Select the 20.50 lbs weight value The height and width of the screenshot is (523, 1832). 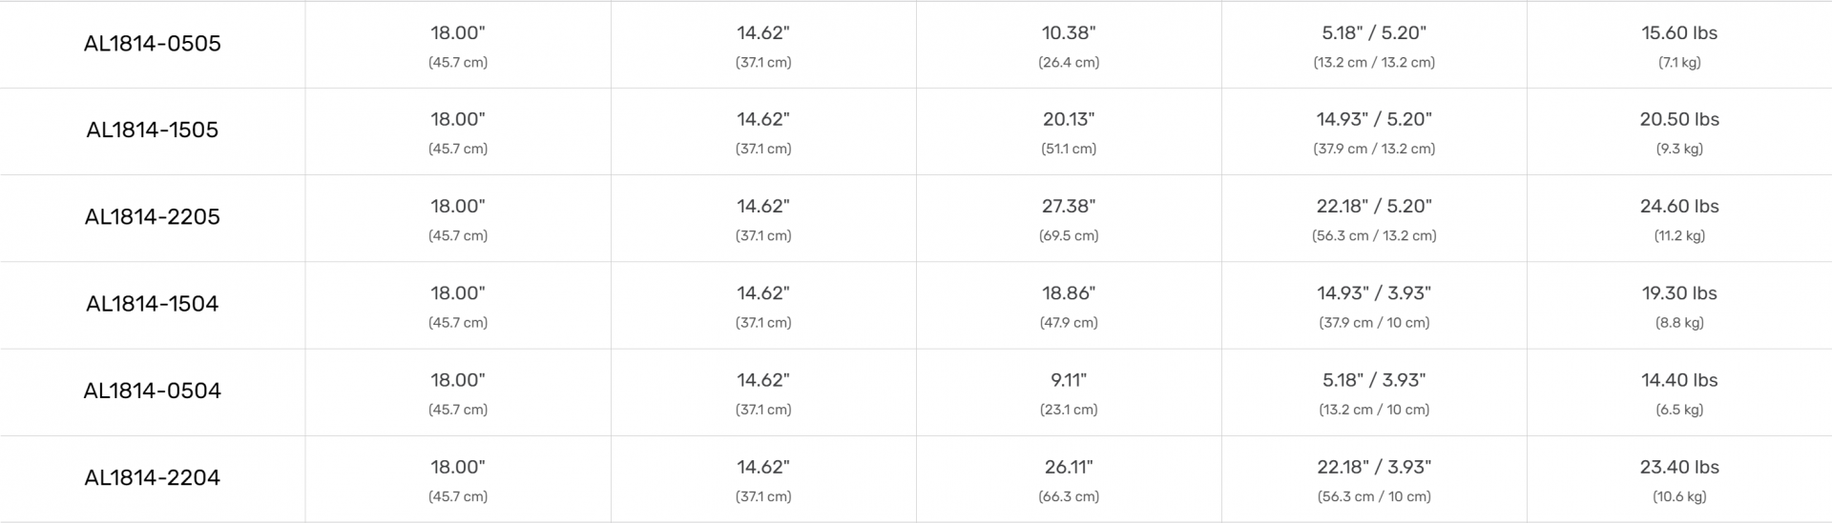coord(1679,120)
